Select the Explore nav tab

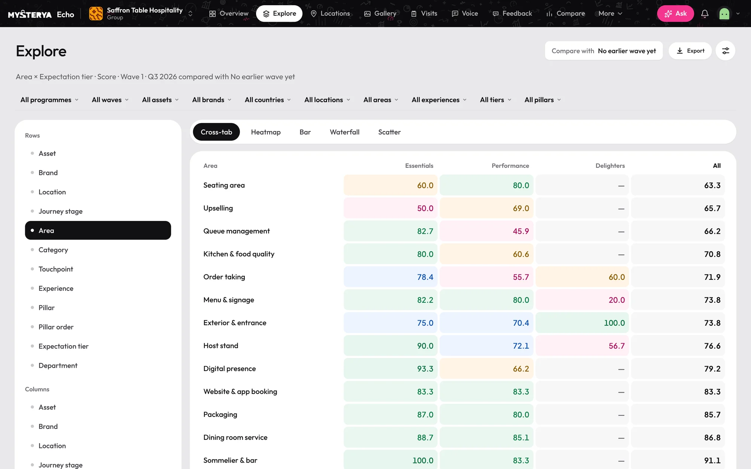[x=279, y=14]
